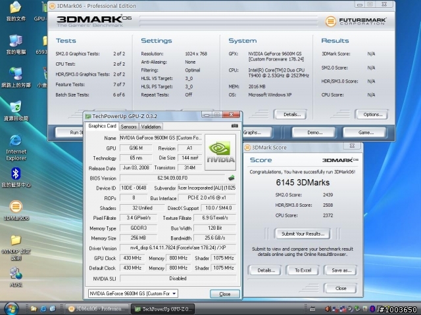
Task: Open Results Options in 3DMark06 window
Action: (373, 115)
